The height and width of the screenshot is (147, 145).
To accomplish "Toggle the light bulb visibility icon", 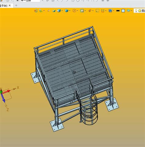I will point(136,11).
